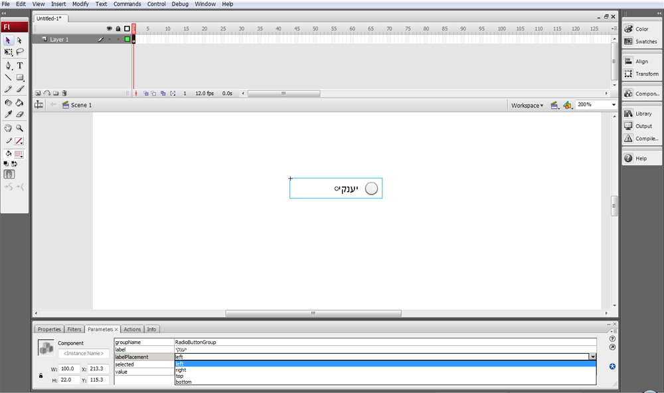
Task: Click the Onion Skin button
Action: (146, 93)
